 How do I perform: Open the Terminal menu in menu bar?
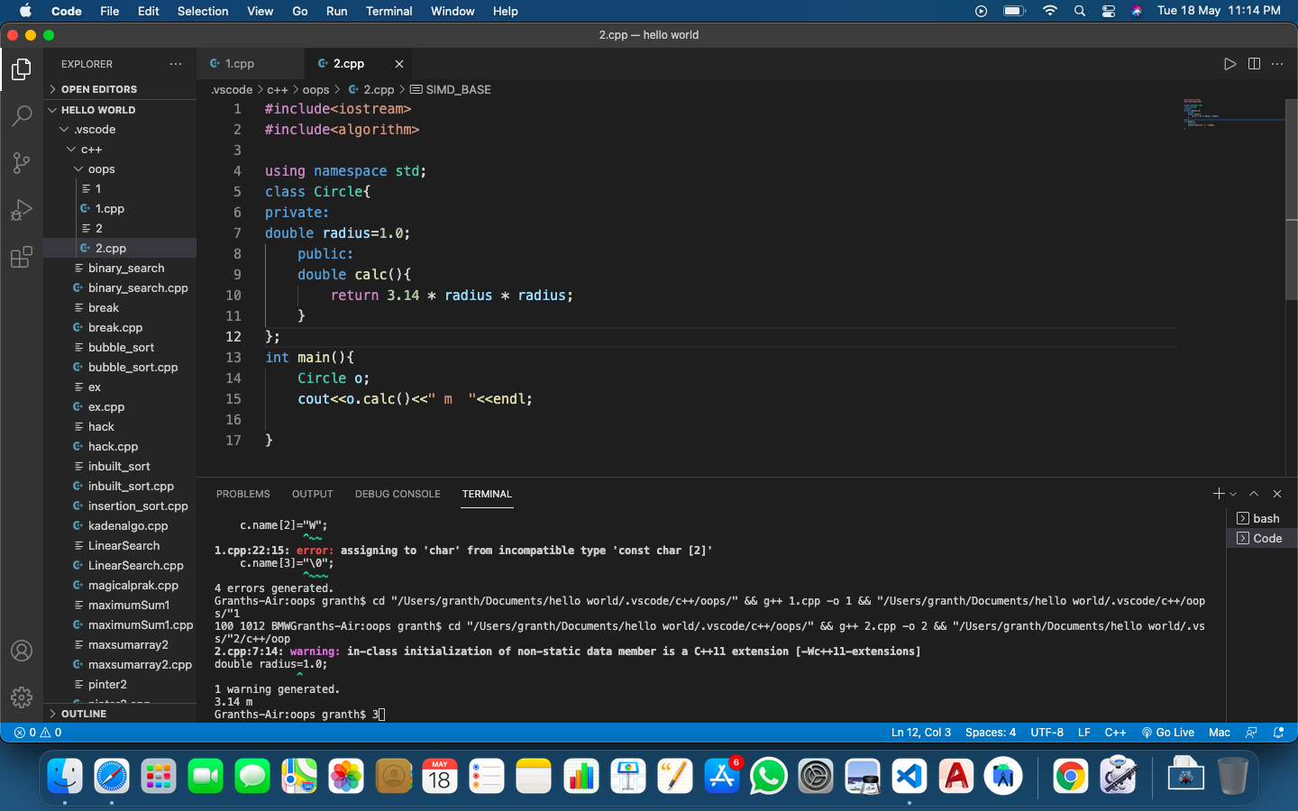(x=388, y=11)
